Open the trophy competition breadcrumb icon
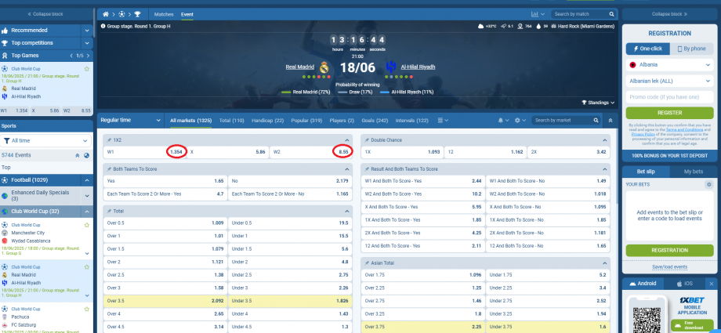Screen dimensions: 721x333 tap(137, 14)
